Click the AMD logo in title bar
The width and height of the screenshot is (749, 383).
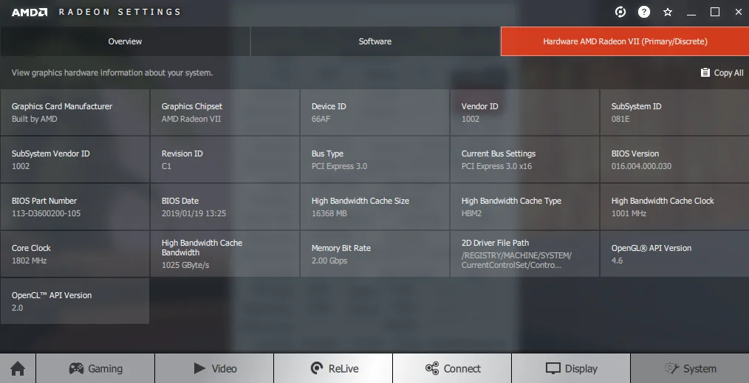[x=29, y=13]
